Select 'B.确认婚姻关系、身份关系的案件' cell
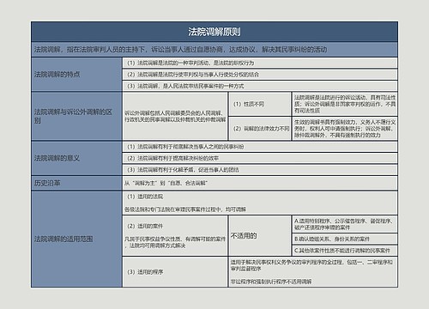429x309 pixels. (345, 239)
